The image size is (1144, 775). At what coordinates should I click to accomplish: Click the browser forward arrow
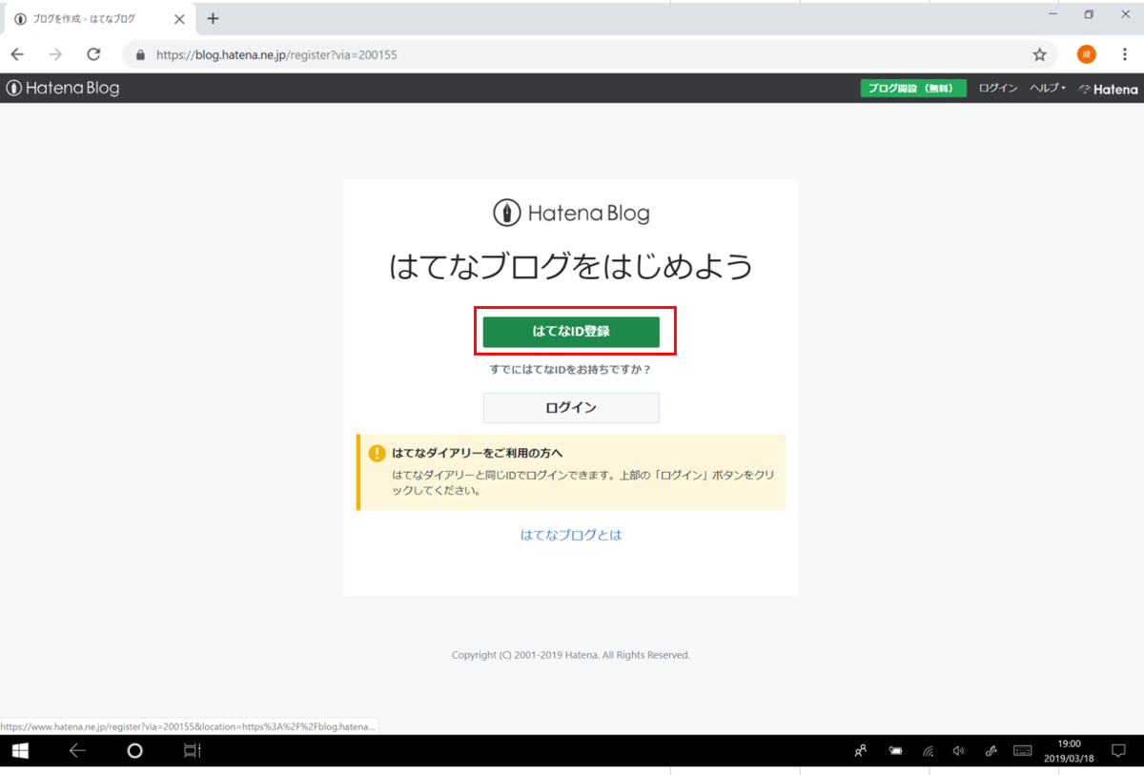click(x=55, y=54)
